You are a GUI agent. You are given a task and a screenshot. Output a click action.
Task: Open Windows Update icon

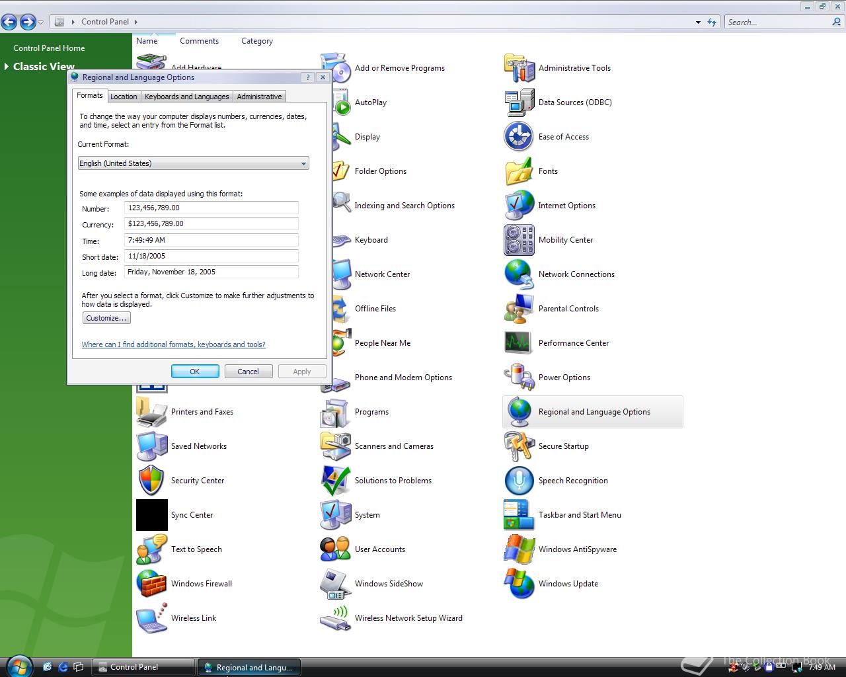(519, 584)
